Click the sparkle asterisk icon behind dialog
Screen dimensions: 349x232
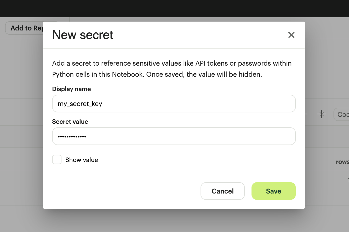coord(321,114)
